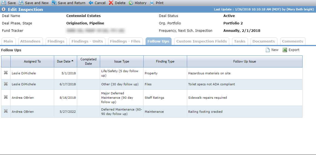This screenshot has height=155, width=316.
Task: Click the History label
Action: pyautogui.click(x=141, y=3)
